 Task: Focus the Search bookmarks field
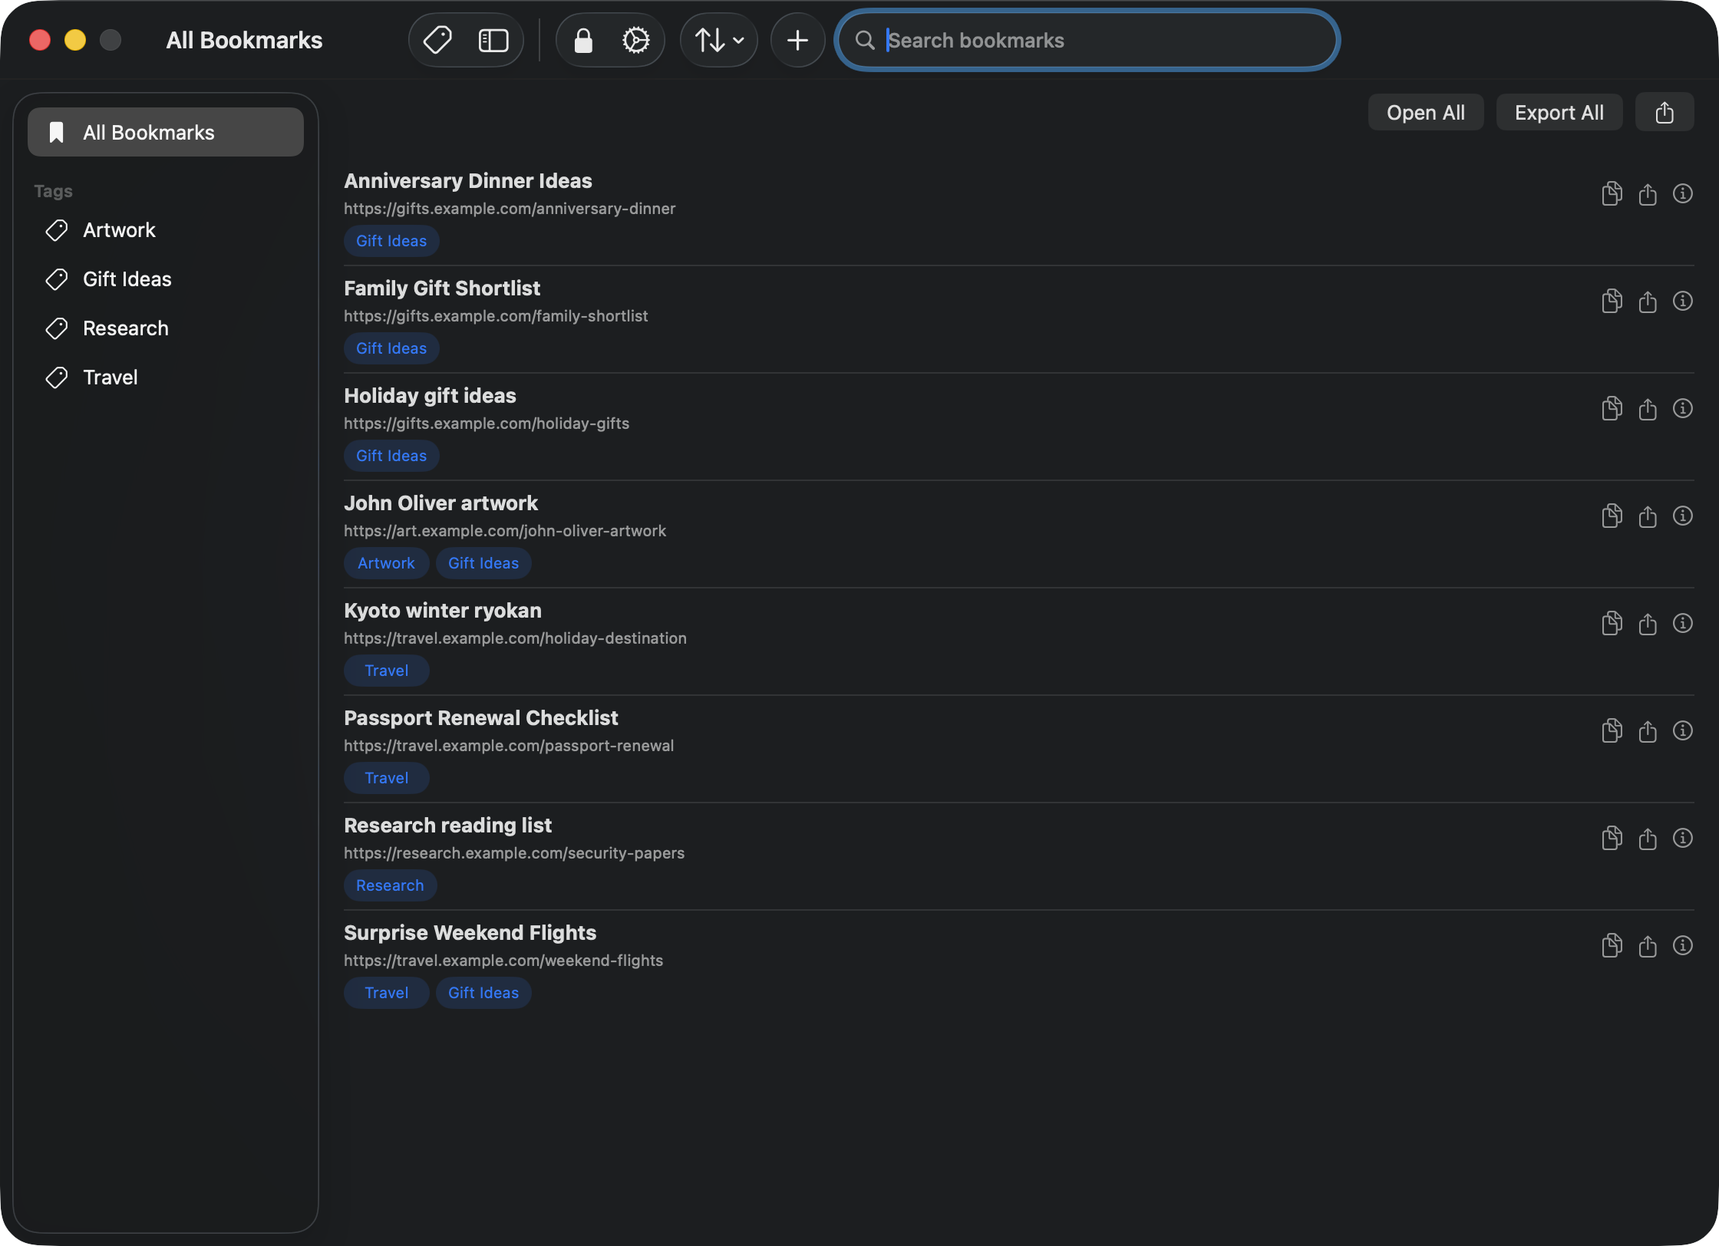(1087, 40)
